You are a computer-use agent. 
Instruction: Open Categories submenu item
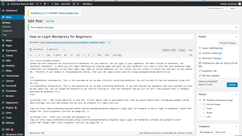click(7, 31)
